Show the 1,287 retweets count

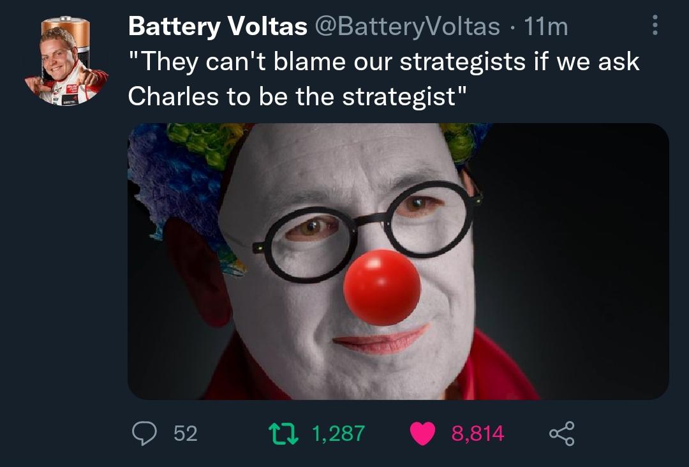(x=338, y=433)
